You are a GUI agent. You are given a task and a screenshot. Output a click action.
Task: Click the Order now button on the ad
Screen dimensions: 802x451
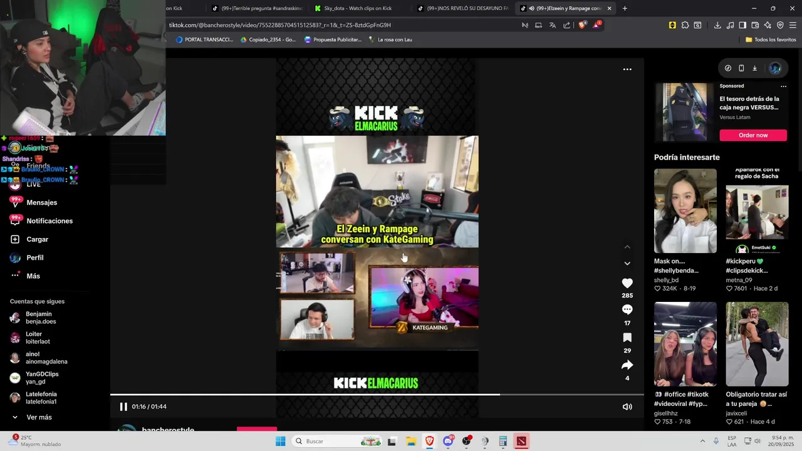pos(753,135)
